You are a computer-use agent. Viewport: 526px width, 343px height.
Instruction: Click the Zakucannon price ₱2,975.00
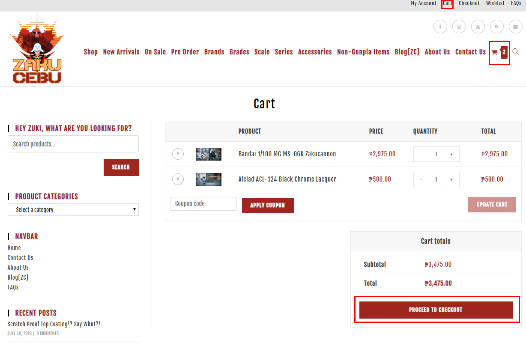(x=382, y=154)
